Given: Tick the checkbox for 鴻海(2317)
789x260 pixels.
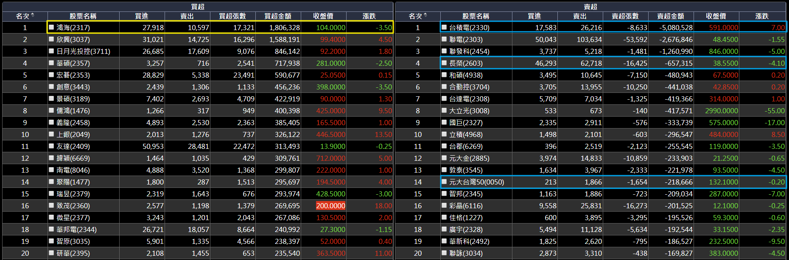Looking at the screenshot, I should pos(51,27).
